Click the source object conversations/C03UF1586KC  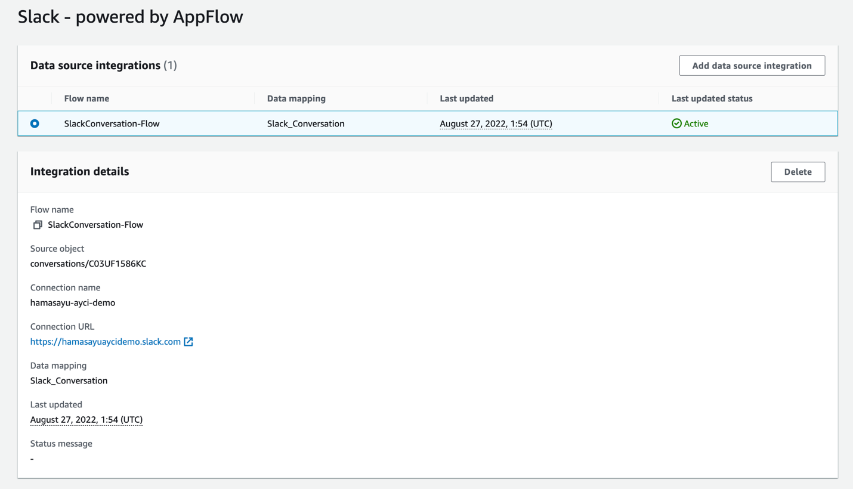(88, 264)
